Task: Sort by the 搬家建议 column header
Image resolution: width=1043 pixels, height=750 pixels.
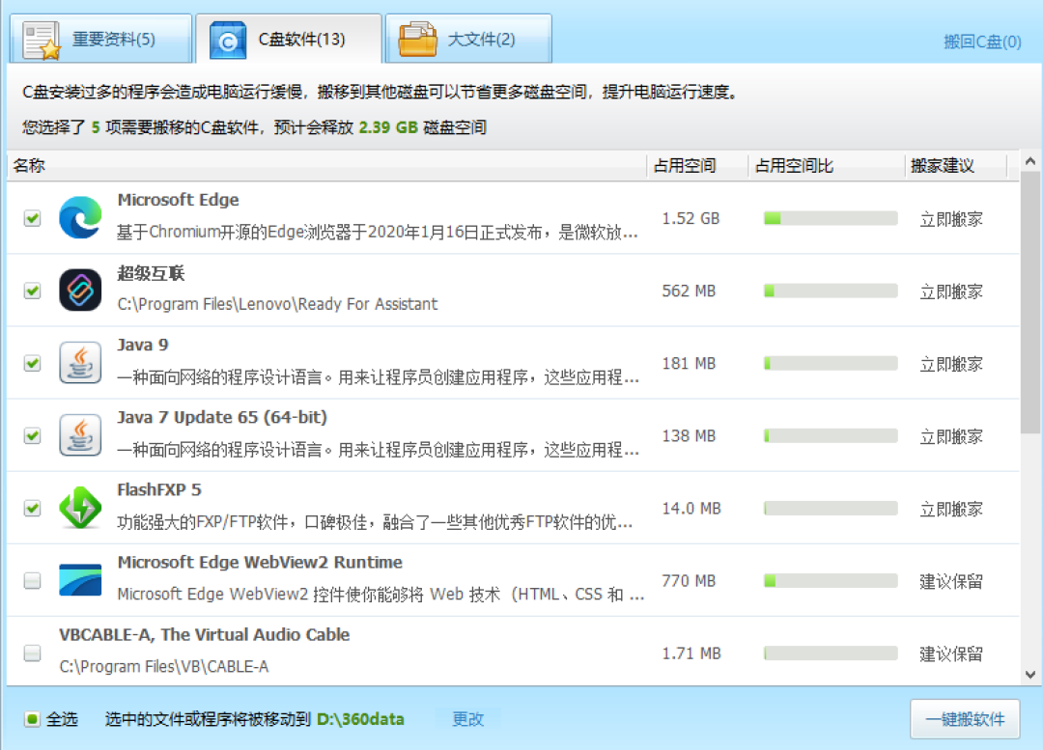Action: pos(956,166)
